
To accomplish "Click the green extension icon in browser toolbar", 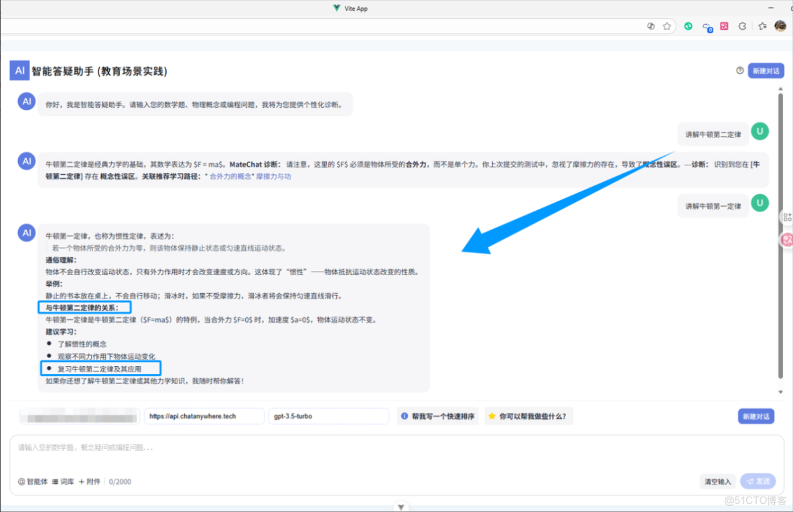I will 688,25.
